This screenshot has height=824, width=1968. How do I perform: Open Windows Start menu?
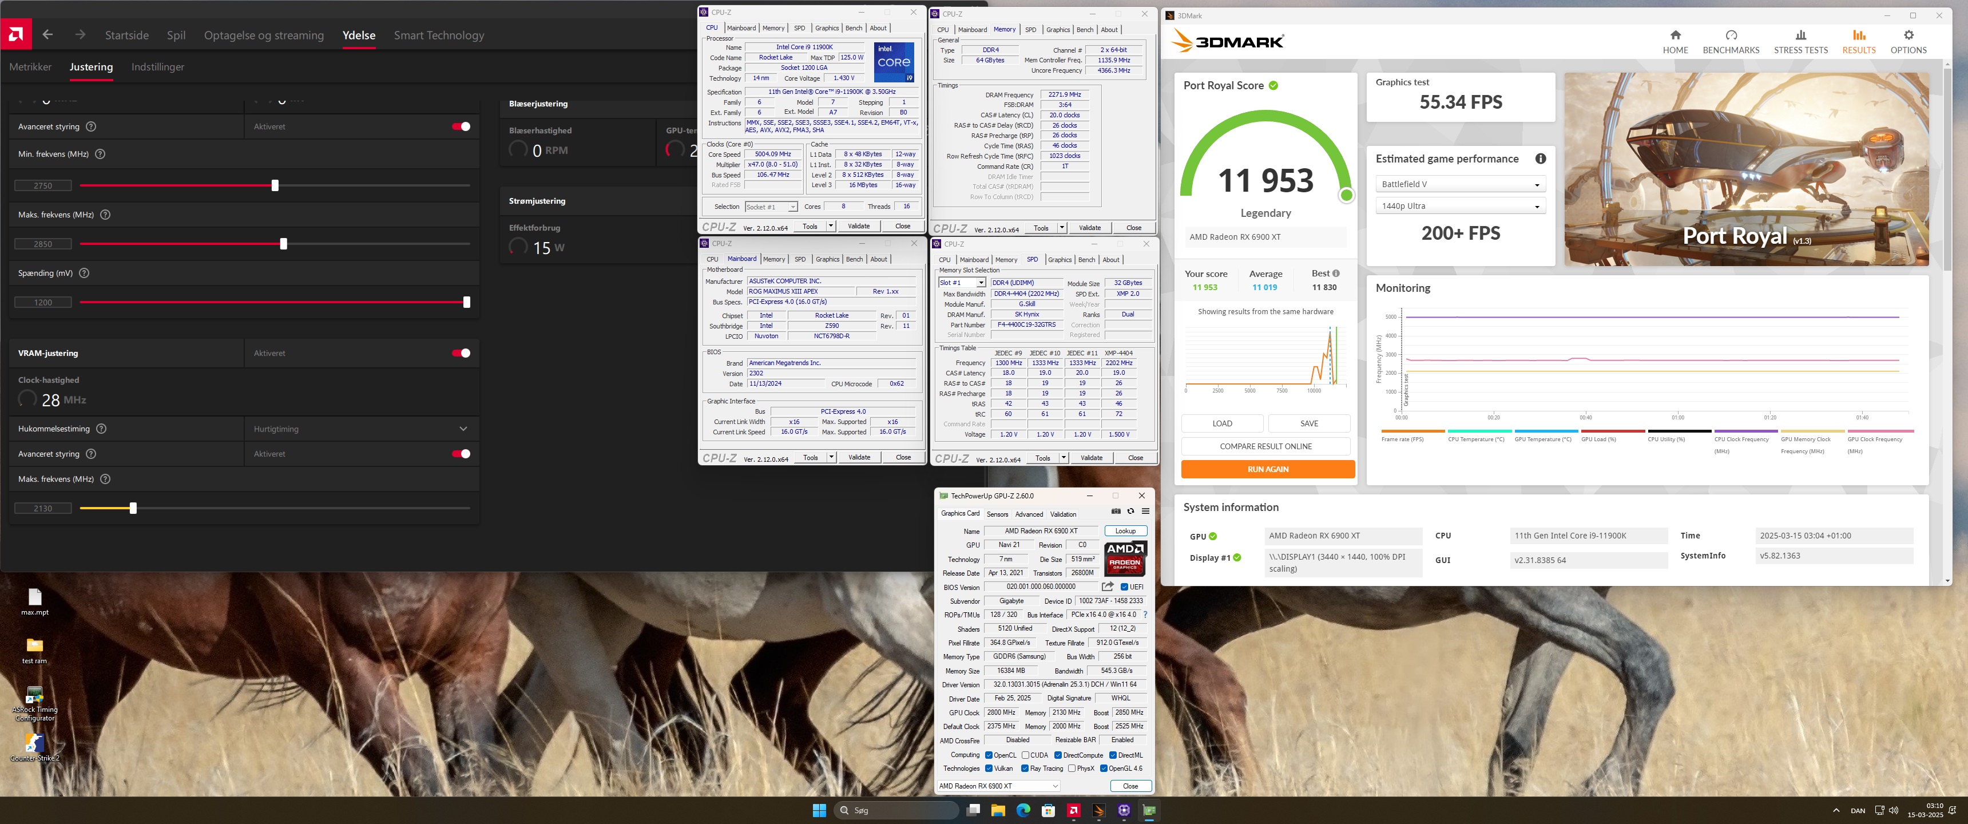pyautogui.click(x=819, y=810)
